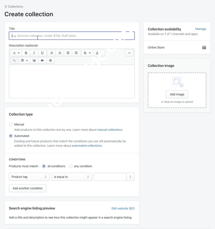Insert an image into description
This screenshot has width=215, height=229.
(34, 61)
